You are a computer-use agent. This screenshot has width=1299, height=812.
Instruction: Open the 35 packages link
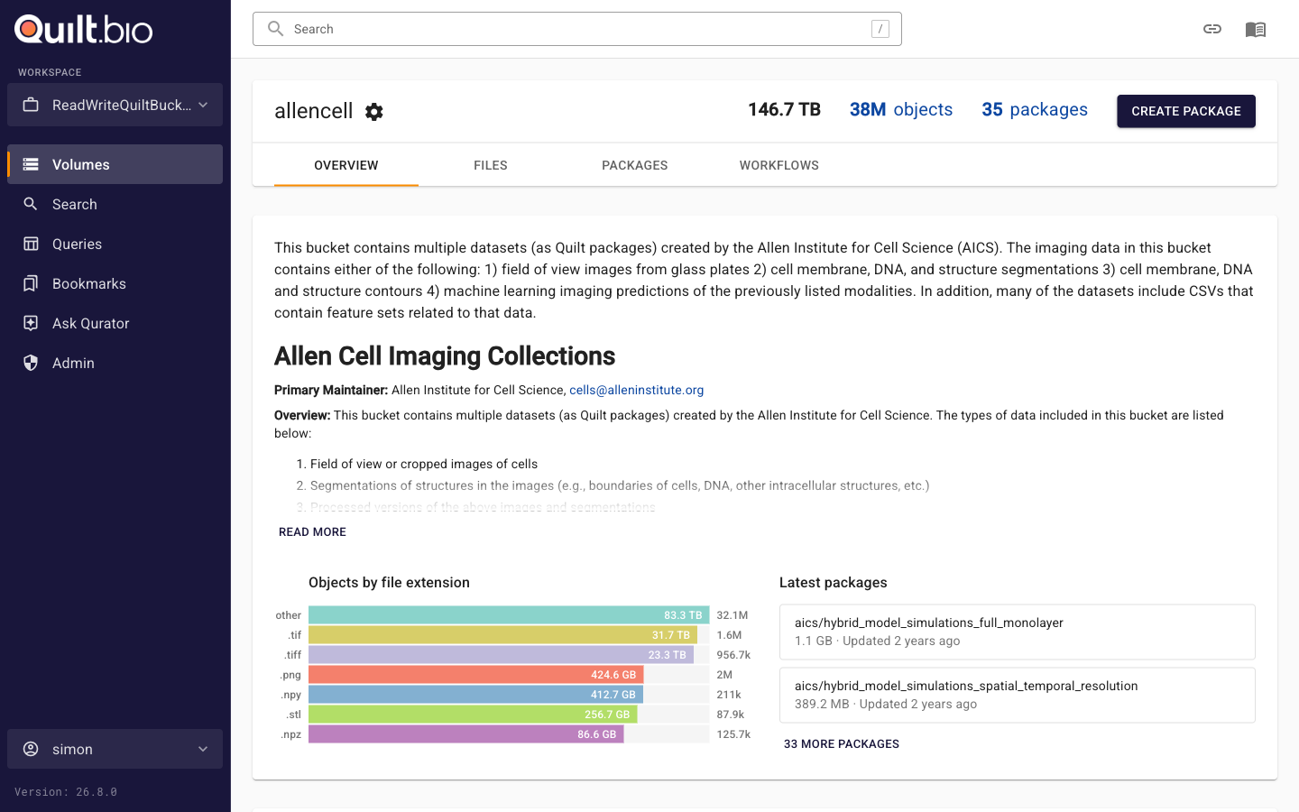click(x=1035, y=109)
